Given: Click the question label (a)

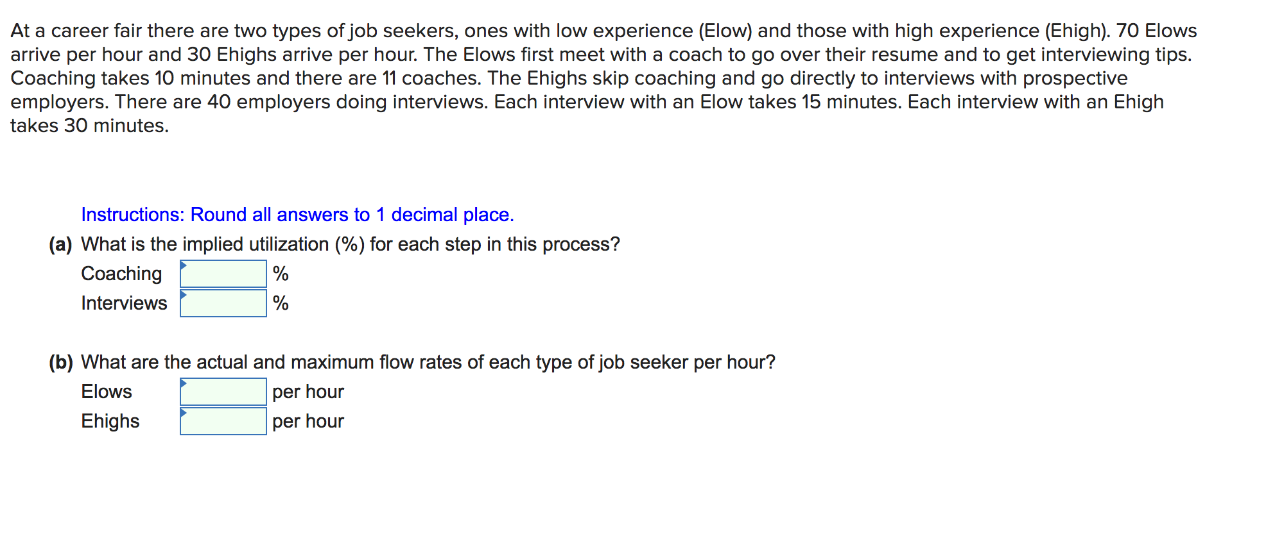Looking at the screenshot, I should pos(60,244).
